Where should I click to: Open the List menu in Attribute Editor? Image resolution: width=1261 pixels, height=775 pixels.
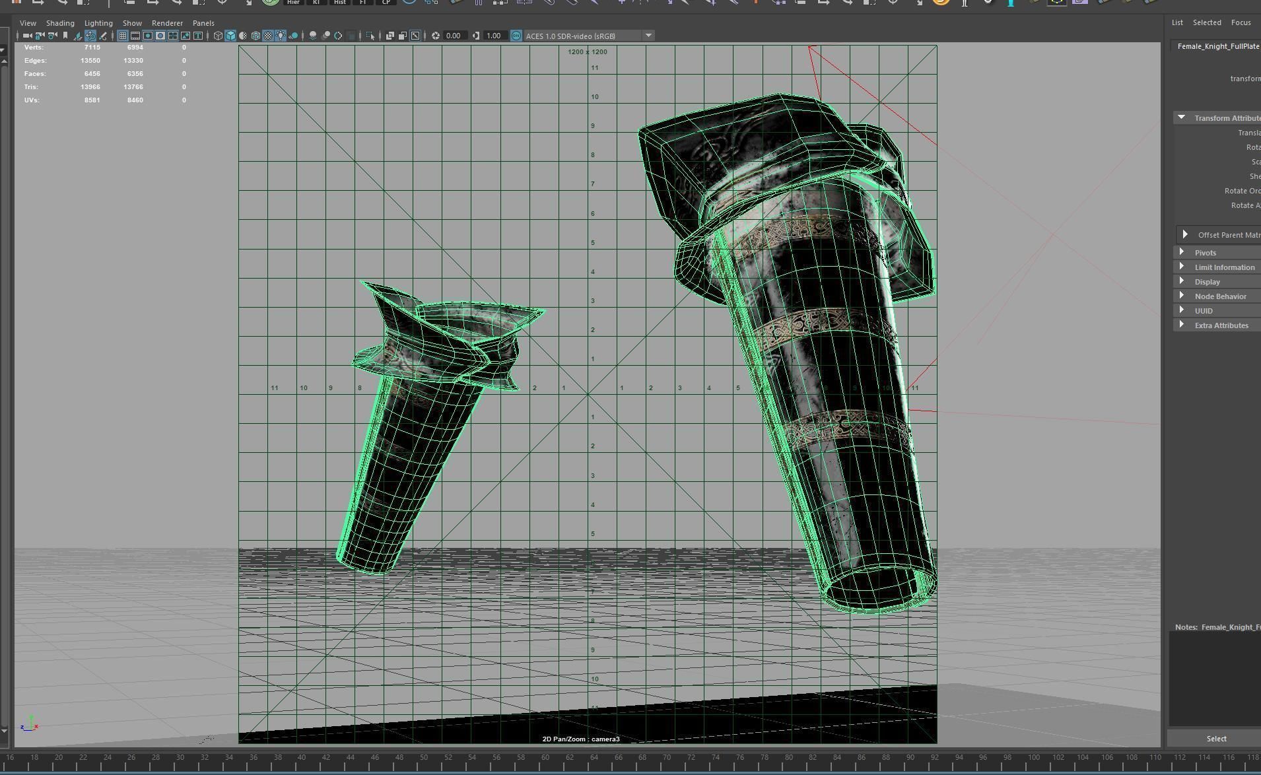(x=1177, y=22)
